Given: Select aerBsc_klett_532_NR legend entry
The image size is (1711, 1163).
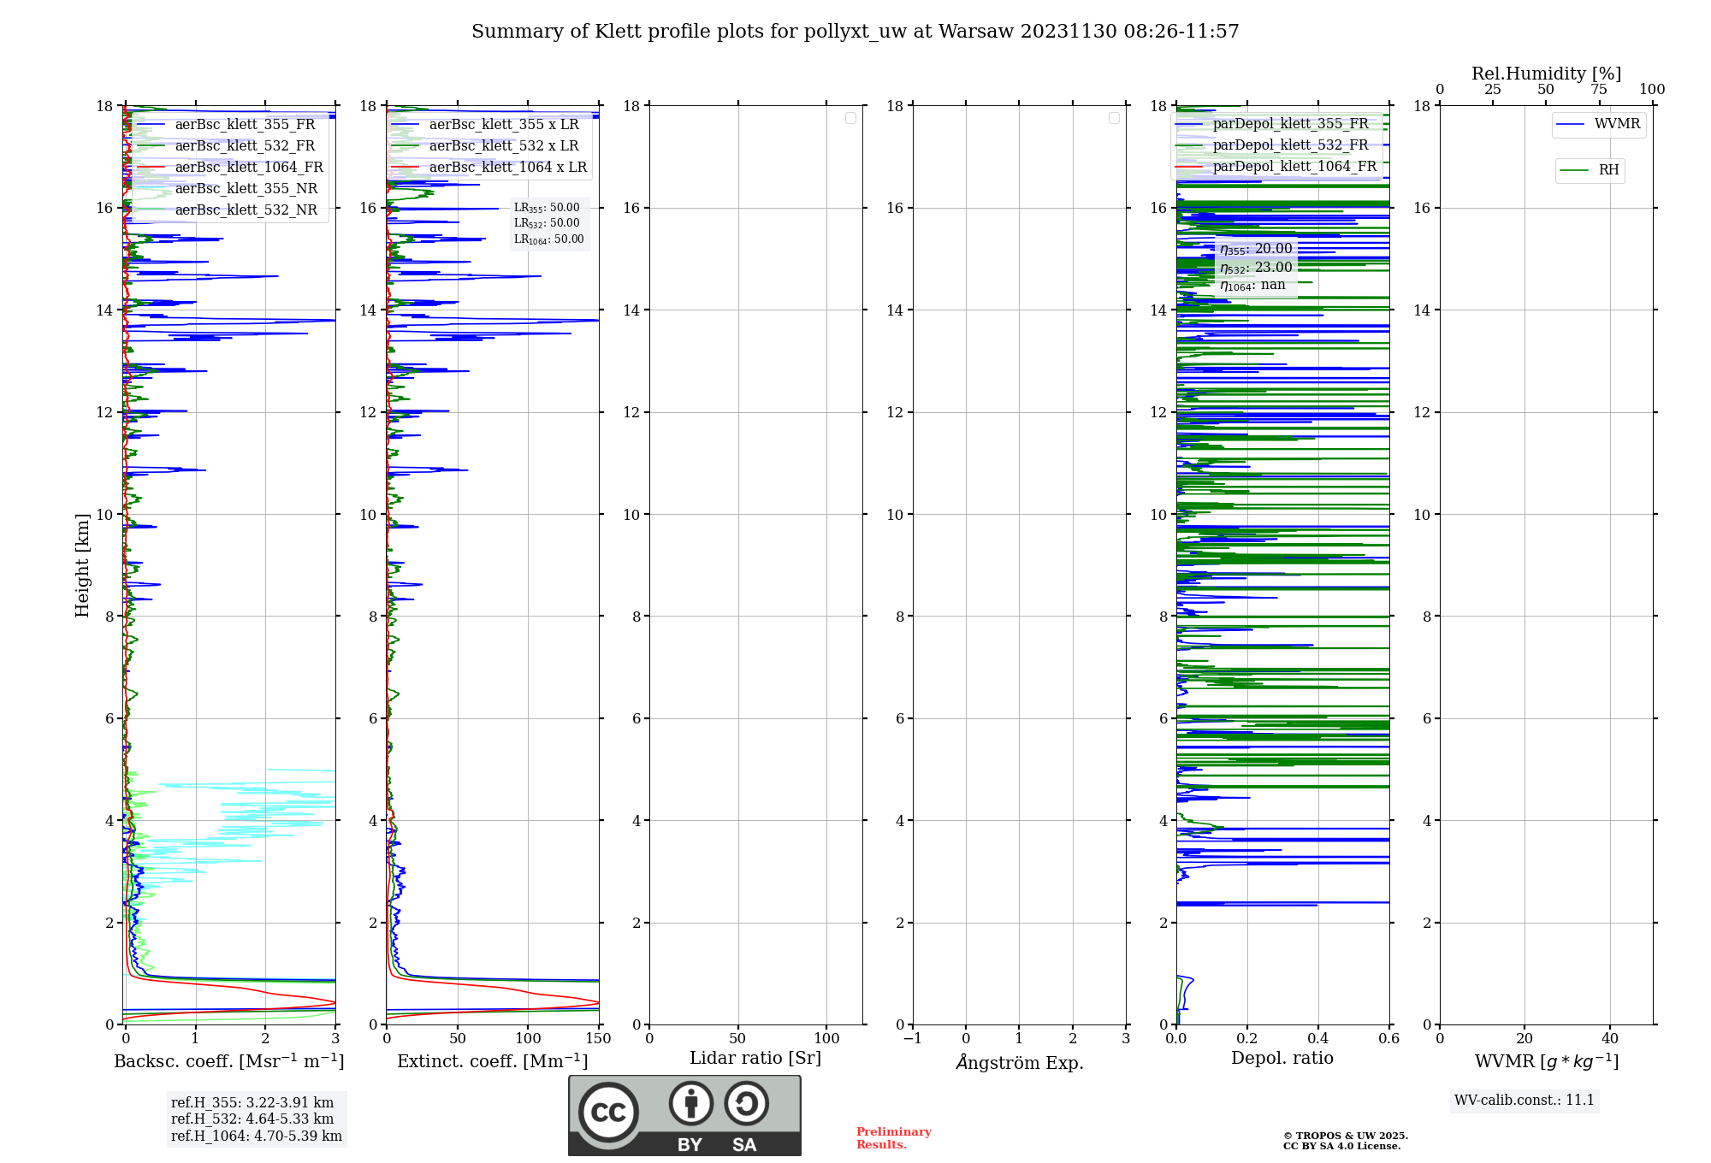Looking at the screenshot, I should pyautogui.click(x=246, y=210).
